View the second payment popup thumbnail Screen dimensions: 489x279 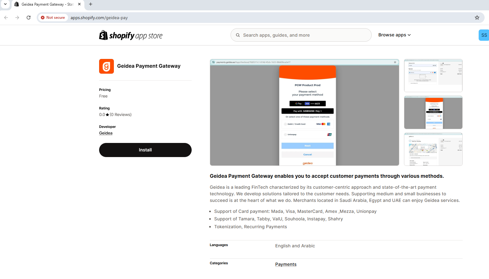point(433,112)
